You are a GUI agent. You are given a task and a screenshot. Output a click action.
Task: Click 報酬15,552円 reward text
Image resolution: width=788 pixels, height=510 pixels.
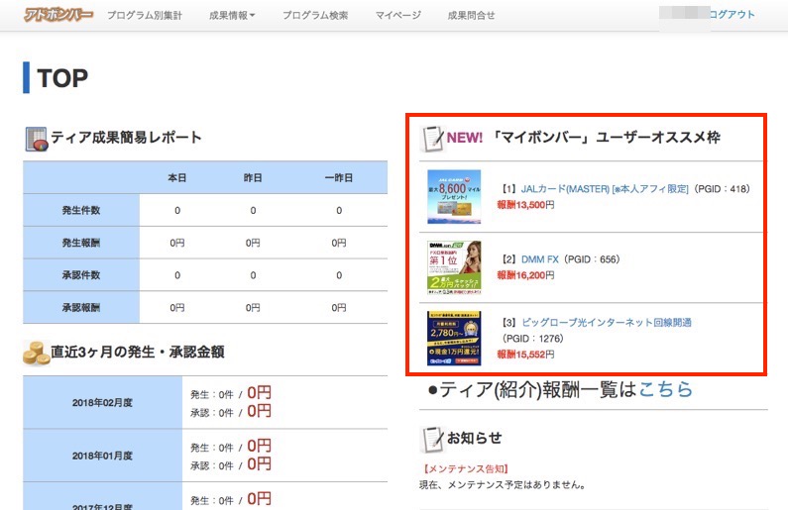click(x=525, y=355)
